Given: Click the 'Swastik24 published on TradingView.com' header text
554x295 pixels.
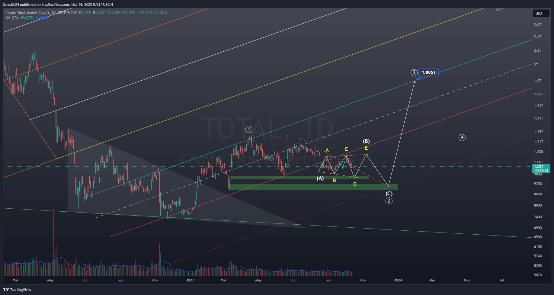Looking at the screenshot, I should pos(36,5).
